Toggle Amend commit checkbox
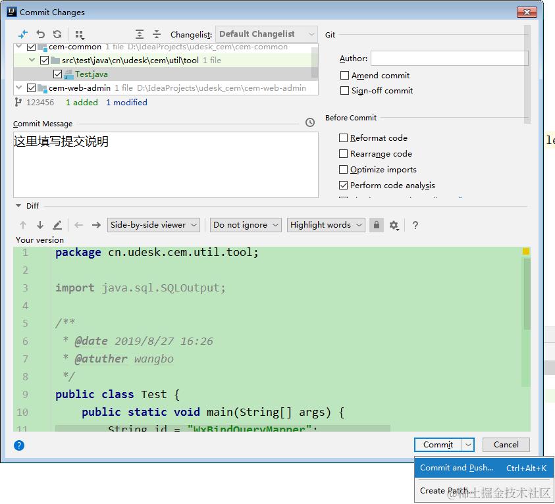This screenshot has width=555, height=504. coord(344,75)
